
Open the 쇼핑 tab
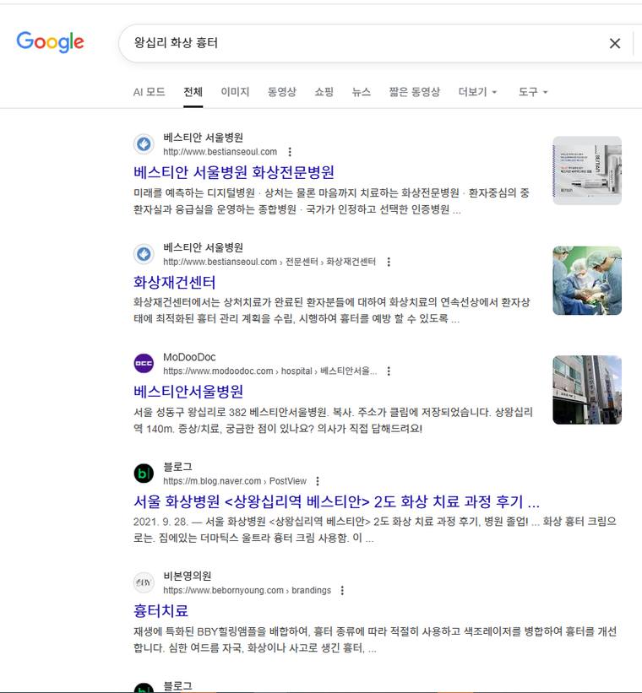point(324,92)
